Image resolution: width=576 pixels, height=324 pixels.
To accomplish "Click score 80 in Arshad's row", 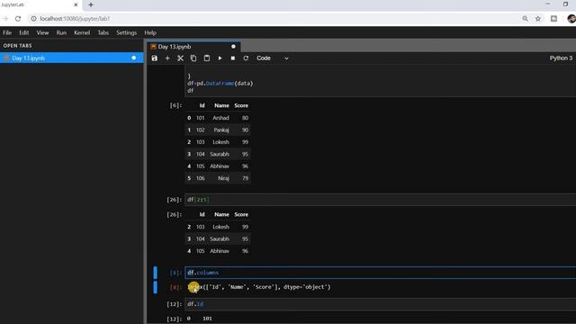I will tap(245, 118).
